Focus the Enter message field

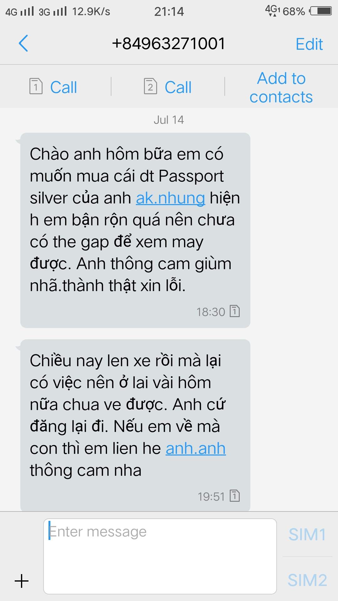[160, 556]
